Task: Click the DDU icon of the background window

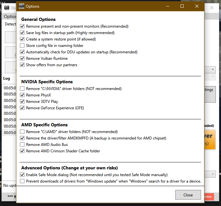Action: point(7,8)
